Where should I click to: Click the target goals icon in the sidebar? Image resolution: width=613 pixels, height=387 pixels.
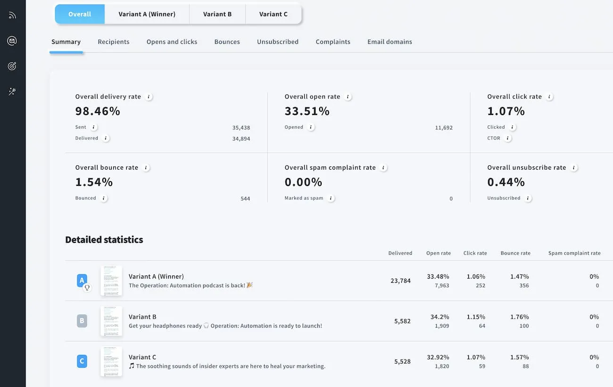(x=12, y=66)
